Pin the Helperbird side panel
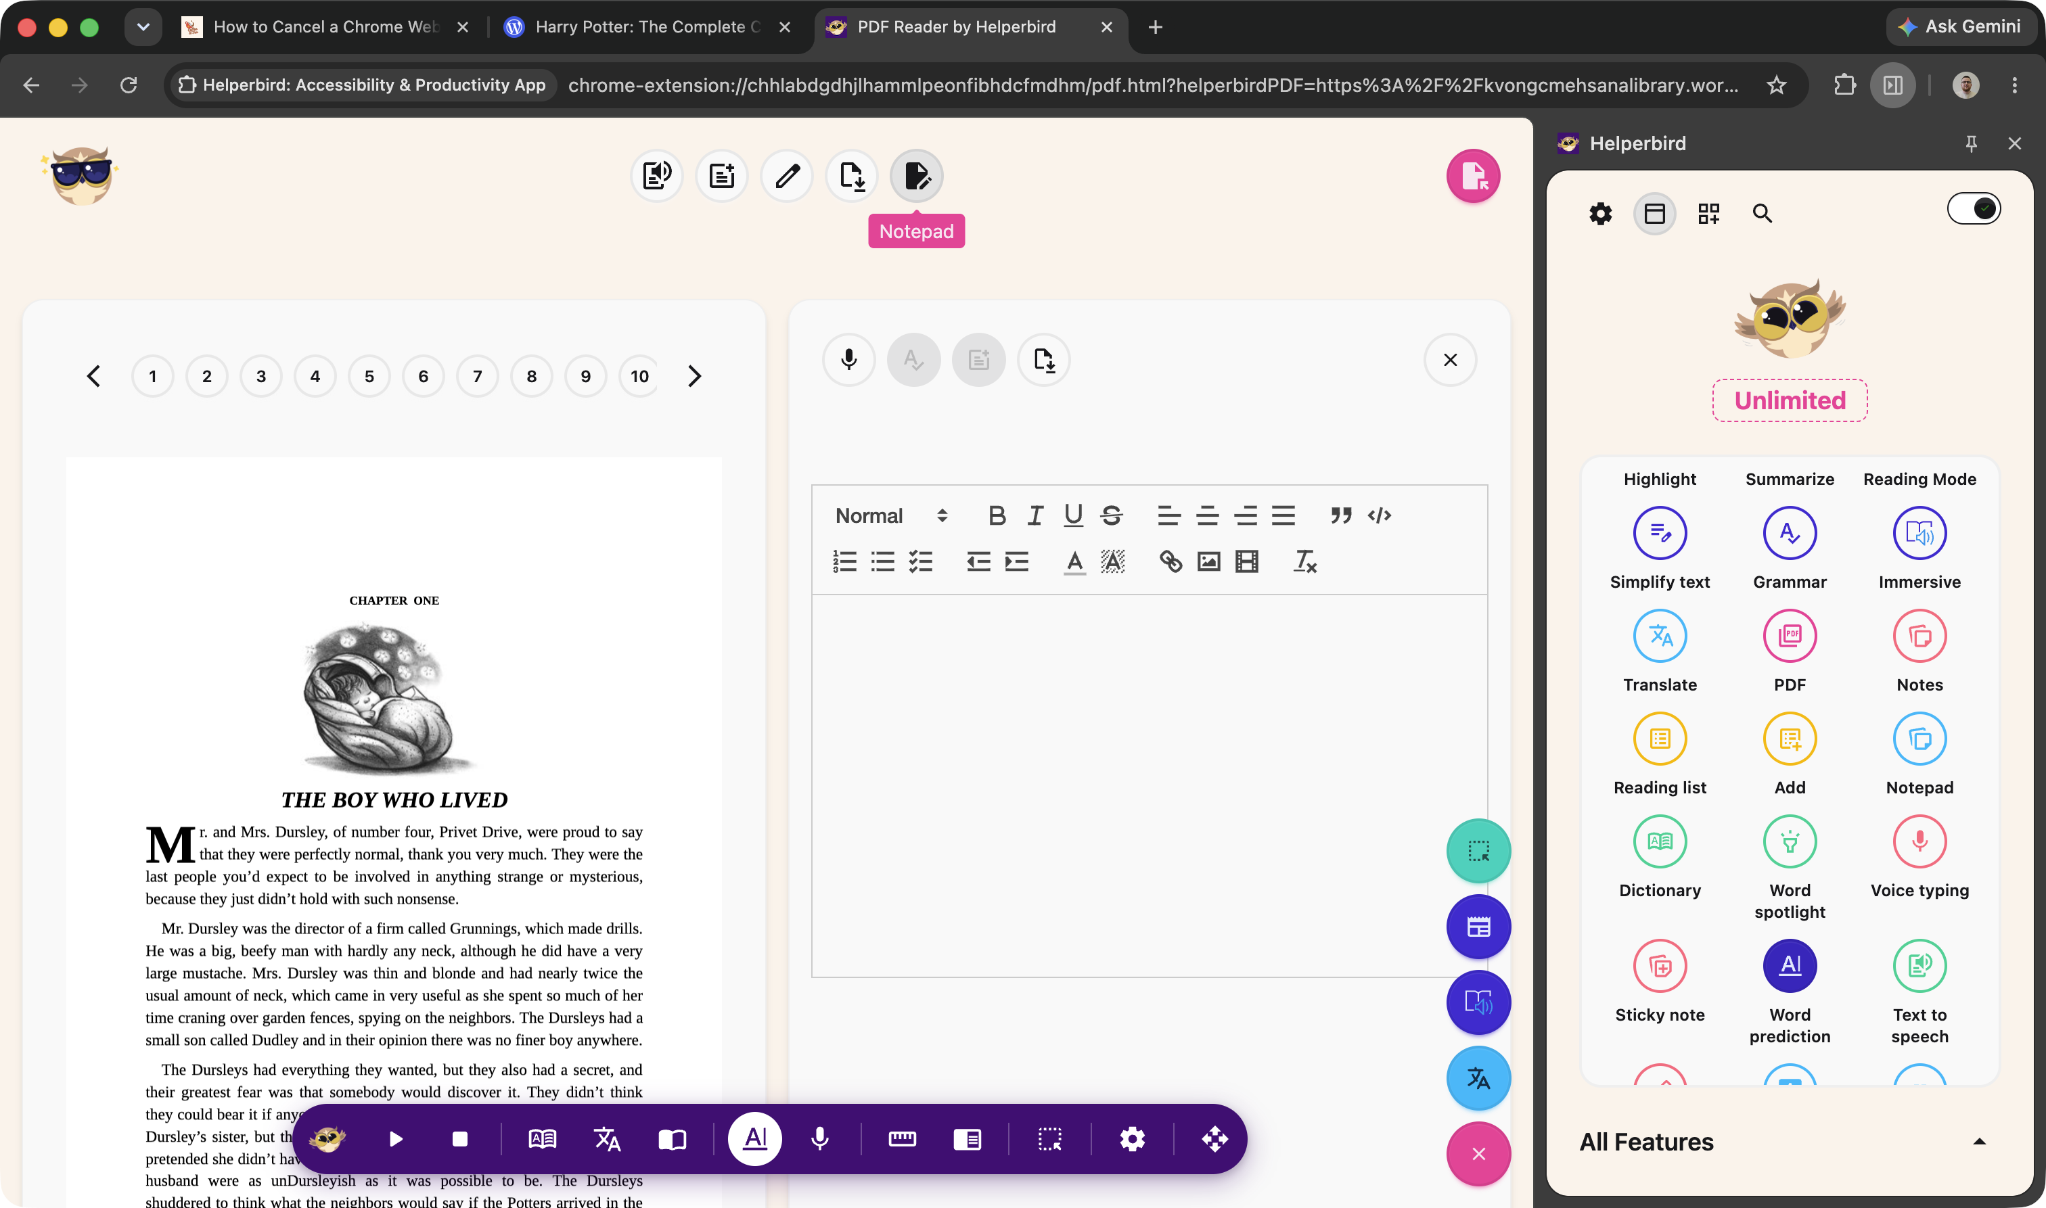Screen dimensions: 2046x1208 (x=1971, y=143)
